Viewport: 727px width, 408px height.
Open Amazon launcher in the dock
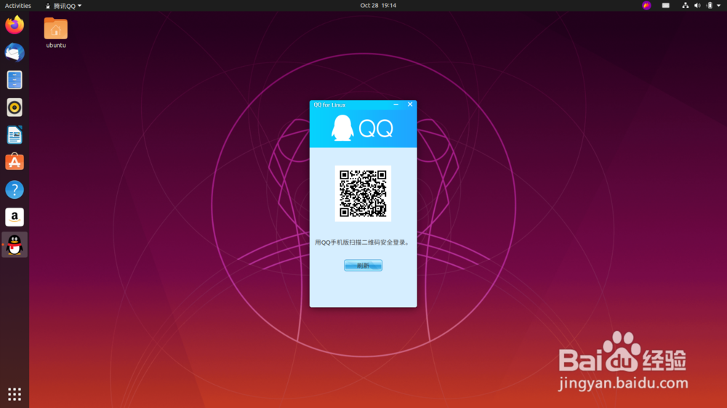pos(15,217)
